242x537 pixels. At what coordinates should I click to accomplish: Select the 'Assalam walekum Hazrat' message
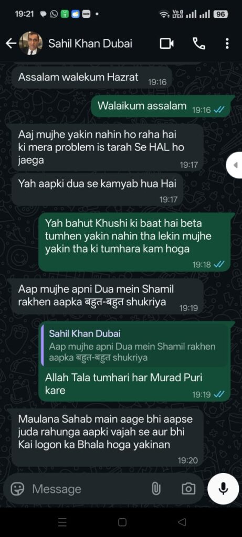coord(92,78)
